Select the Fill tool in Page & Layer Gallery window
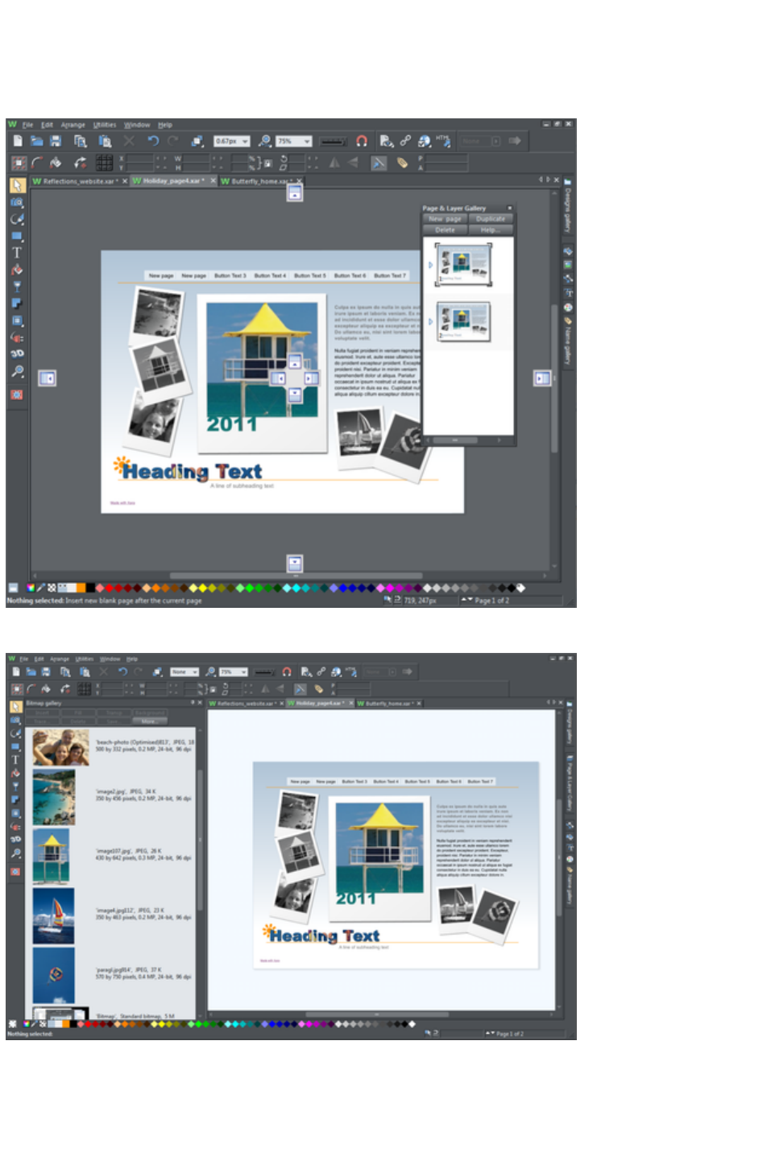Screen dimensions: 775x1173 pyautogui.click(x=17, y=270)
